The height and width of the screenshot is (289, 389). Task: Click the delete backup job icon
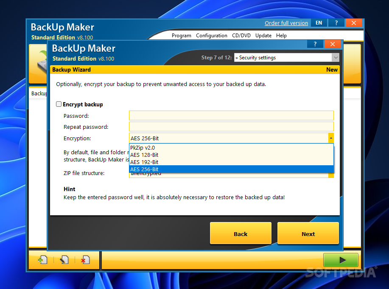tap(85, 260)
